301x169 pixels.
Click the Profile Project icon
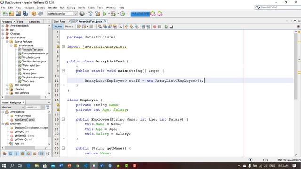point(122,14)
